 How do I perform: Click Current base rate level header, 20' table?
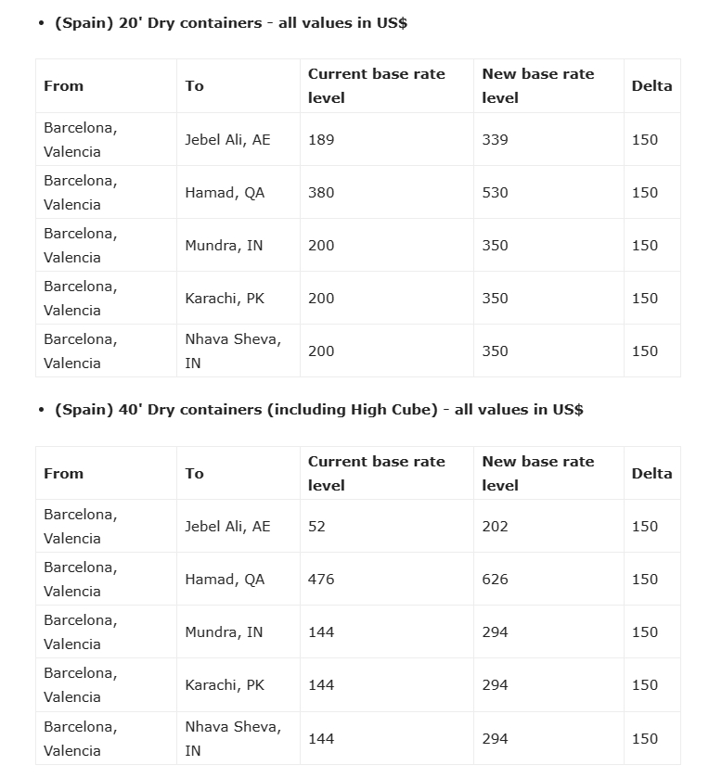[x=377, y=86]
